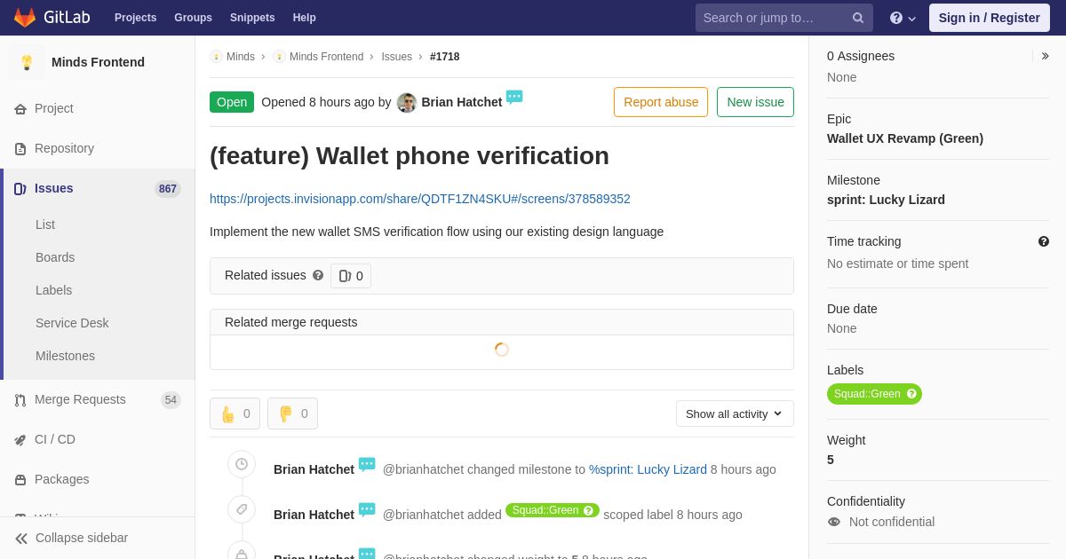1066x559 pixels.
Task: Click the Project home icon
Action: (20, 109)
